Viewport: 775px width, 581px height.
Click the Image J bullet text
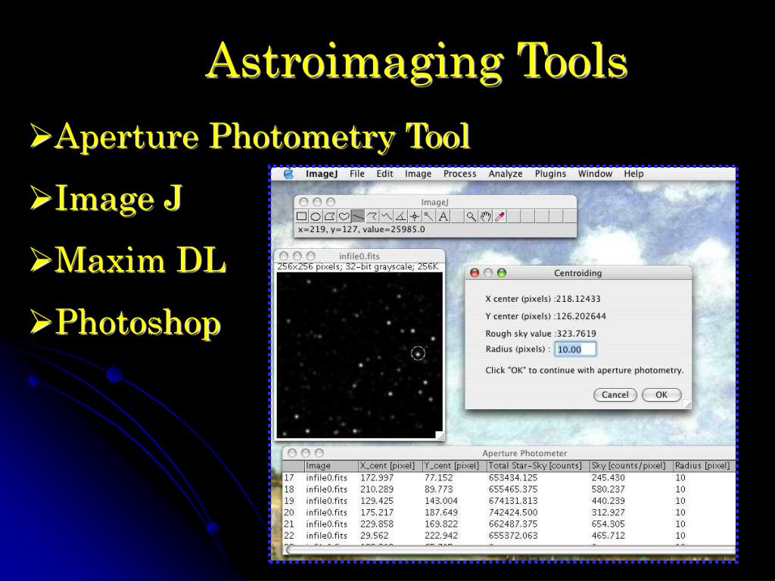(118, 197)
